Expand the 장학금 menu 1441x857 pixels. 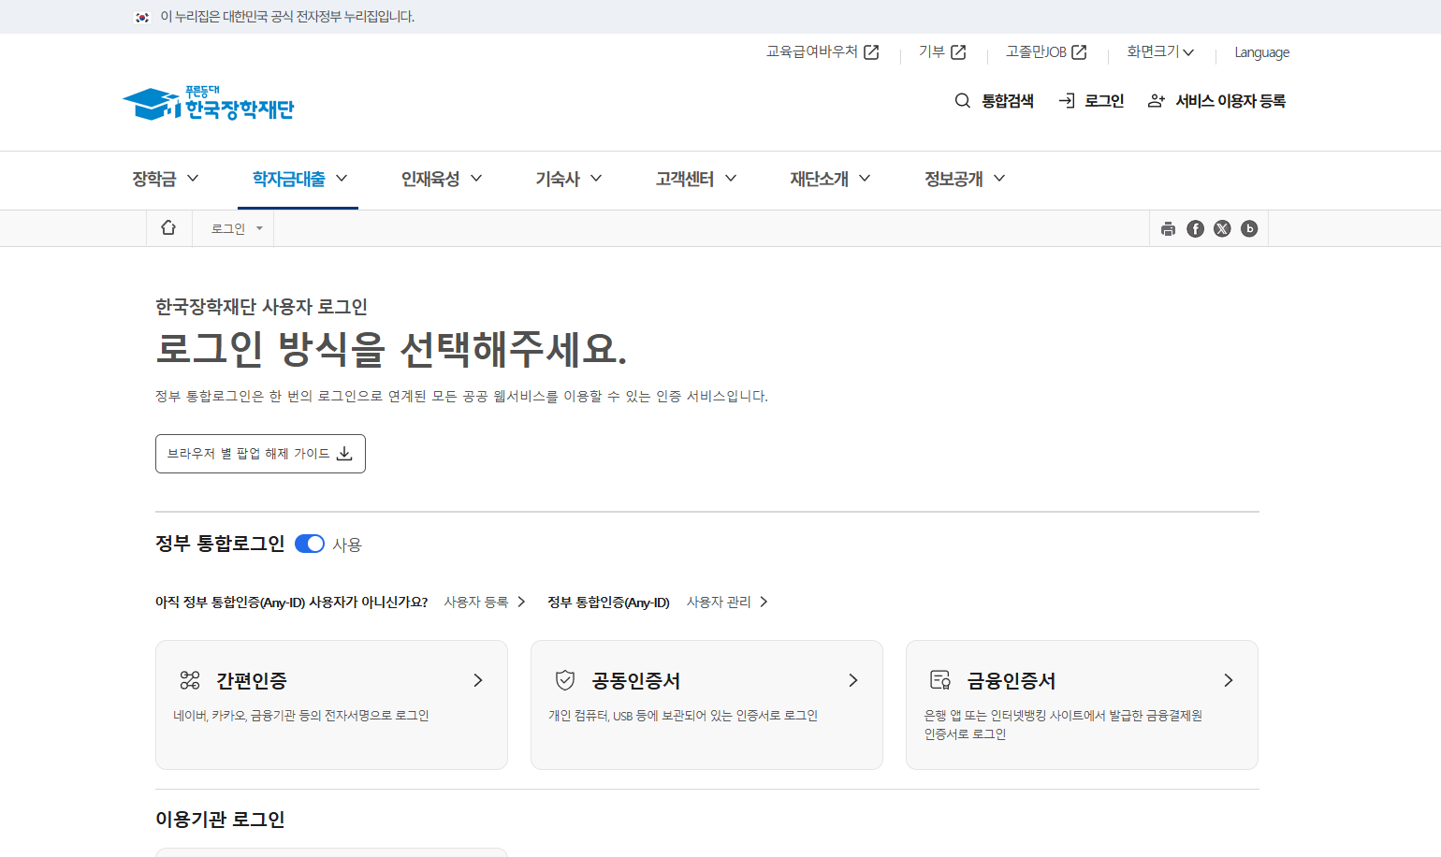click(166, 179)
